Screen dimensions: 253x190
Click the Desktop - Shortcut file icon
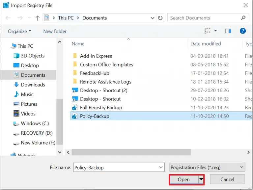click(75, 99)
